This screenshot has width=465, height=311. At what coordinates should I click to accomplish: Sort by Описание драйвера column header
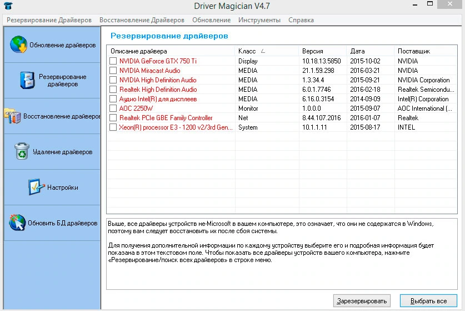tap(171, 51)
